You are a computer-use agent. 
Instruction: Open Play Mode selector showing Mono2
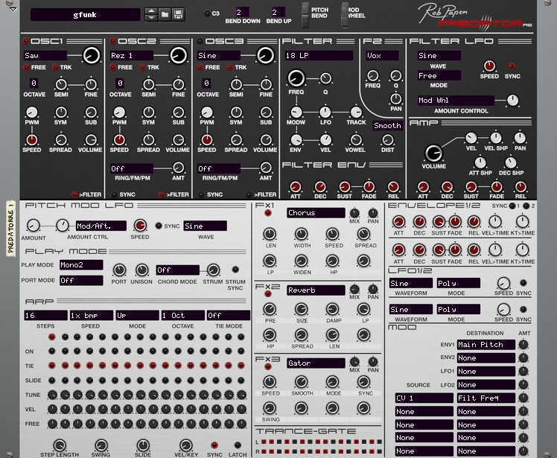(x=81, y=264)
